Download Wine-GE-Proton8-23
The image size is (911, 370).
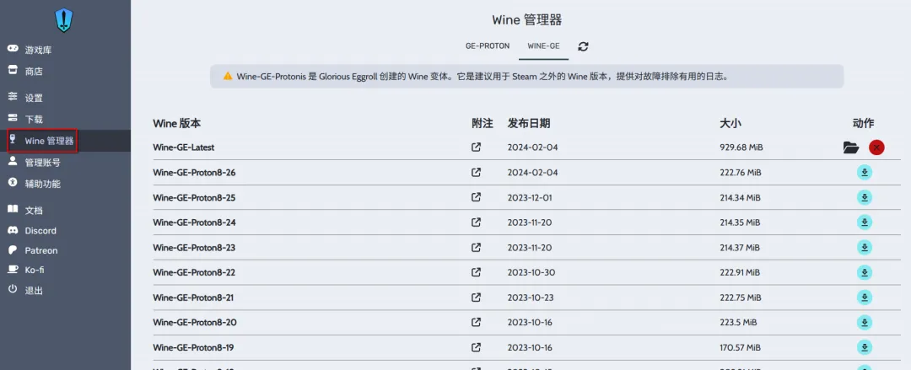(x=865, y=248)
